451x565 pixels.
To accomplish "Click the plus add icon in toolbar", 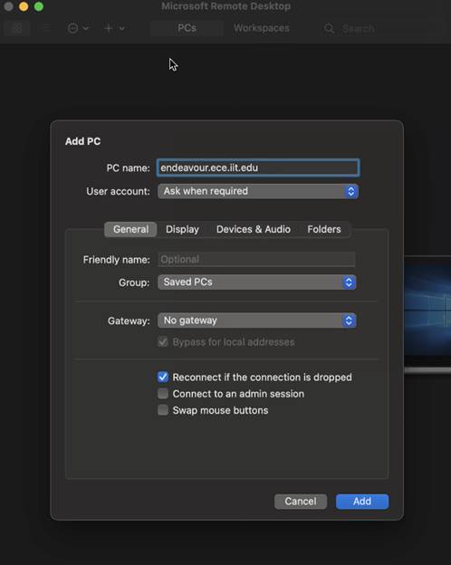I will coord(109,28).
